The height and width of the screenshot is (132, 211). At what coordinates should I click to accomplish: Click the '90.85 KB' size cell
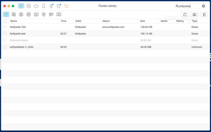[x=146, y=40]
